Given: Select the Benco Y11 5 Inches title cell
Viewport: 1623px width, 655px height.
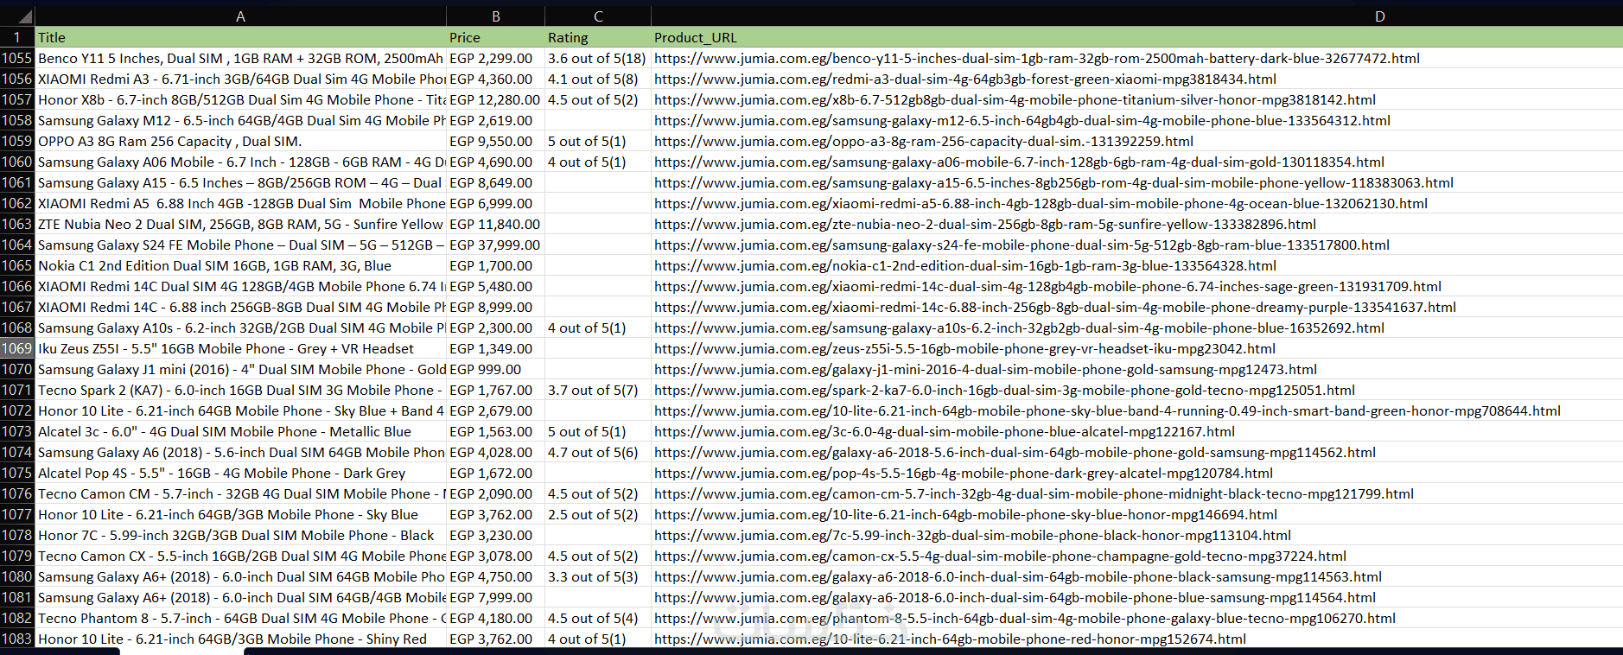Looking at the screenshot, I should pos(240,58).
